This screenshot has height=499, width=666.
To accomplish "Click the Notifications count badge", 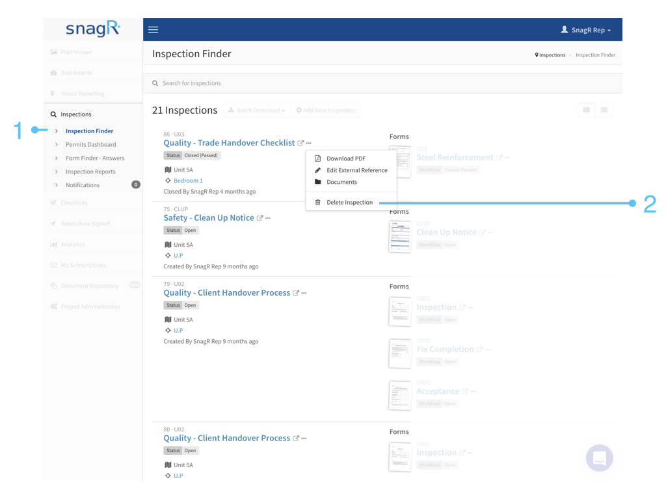I will (x=136, y=185).
